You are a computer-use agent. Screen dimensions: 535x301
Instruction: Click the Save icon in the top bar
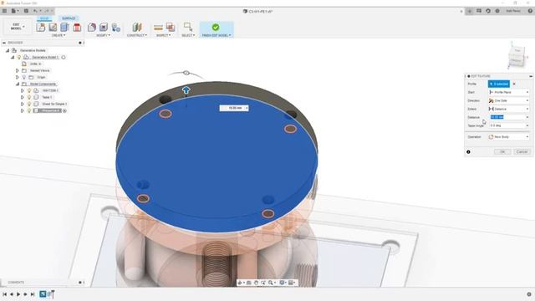point(26,11)
